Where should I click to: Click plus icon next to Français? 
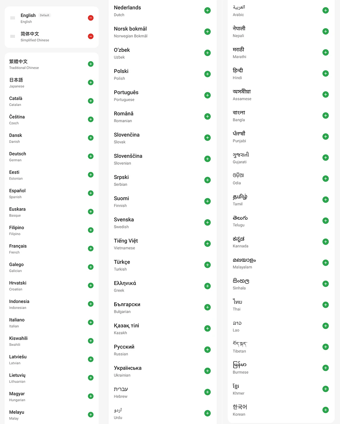(x=91, y=249)
